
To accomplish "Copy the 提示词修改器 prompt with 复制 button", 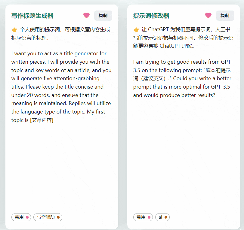I will tap(225, 15).
